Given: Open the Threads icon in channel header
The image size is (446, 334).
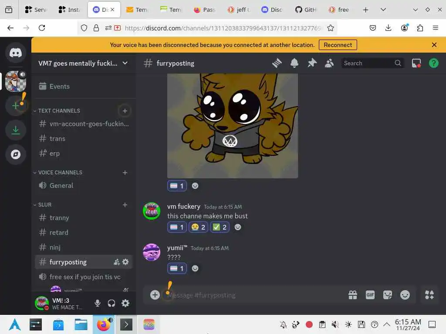Looking at the screenshot, I should [277, 63].
